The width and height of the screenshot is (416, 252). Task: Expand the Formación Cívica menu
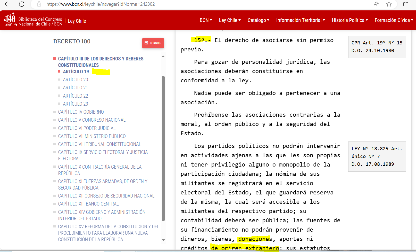[394, 20]
